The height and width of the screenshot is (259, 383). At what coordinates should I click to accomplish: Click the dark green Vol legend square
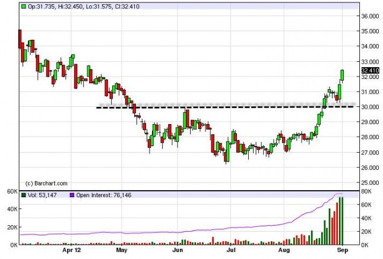[23, 195]
